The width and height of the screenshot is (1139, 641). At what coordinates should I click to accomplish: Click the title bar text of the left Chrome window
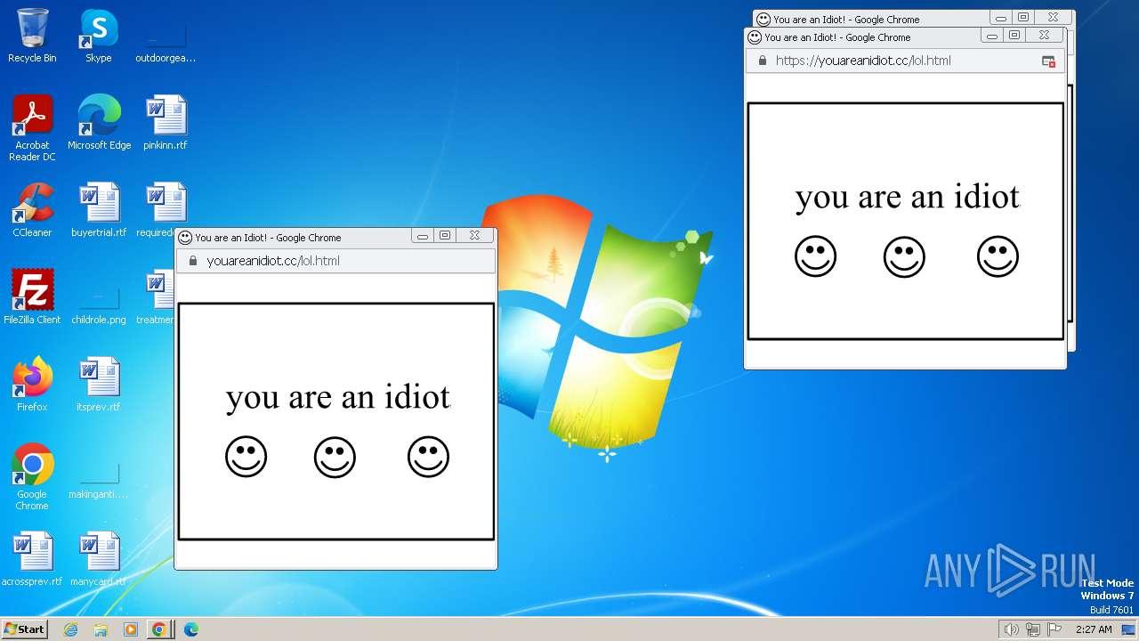tap(268, 238)
